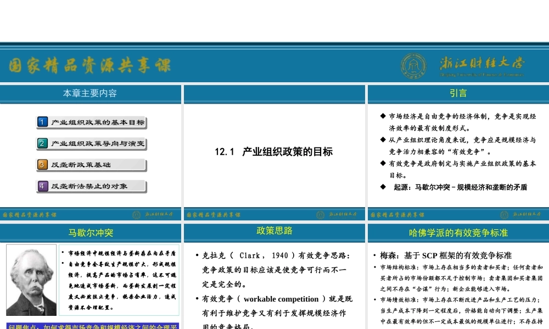
Task: Select the blue numbered icon "1" beside 产业组织政策的基本目标
Action: pyautogui.click(x=42, y=121)
